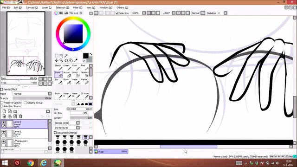The width and height of the screenshot is (297, 167).
Task: Select the Pixel pen tool
Action: pyautogui.click(x=84, y=67)
